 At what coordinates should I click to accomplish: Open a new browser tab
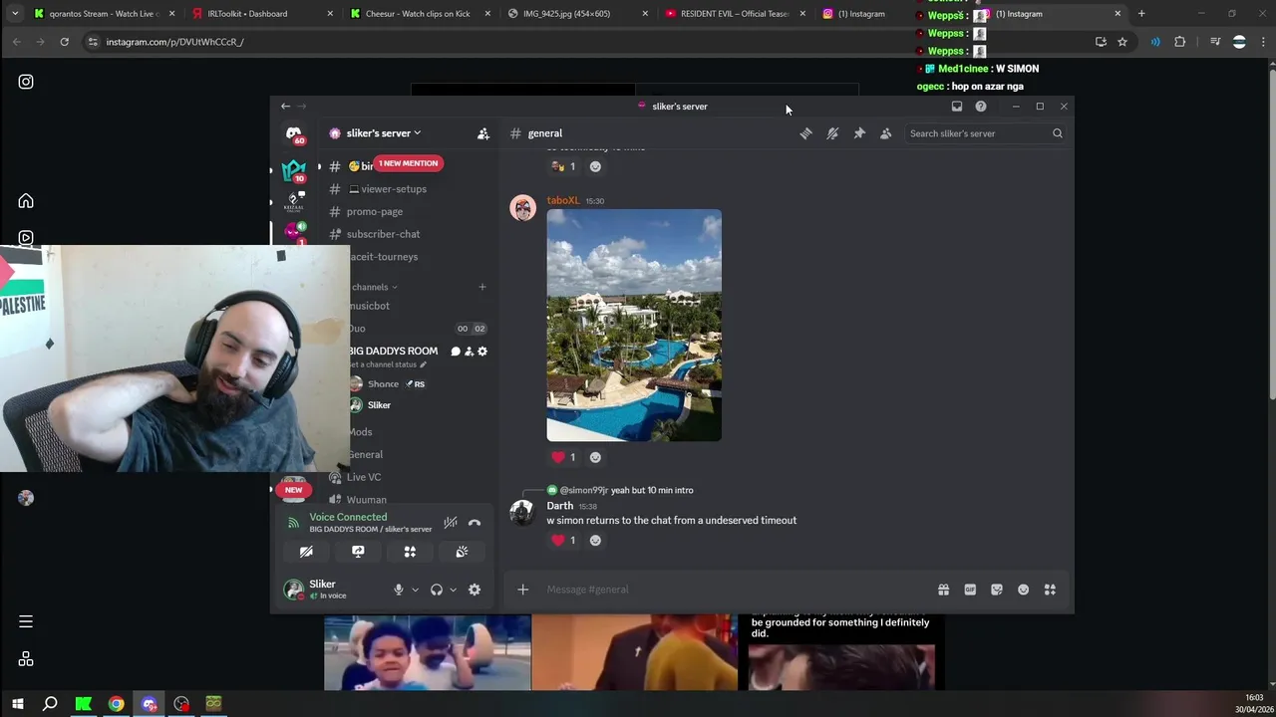pos(1141,14)
